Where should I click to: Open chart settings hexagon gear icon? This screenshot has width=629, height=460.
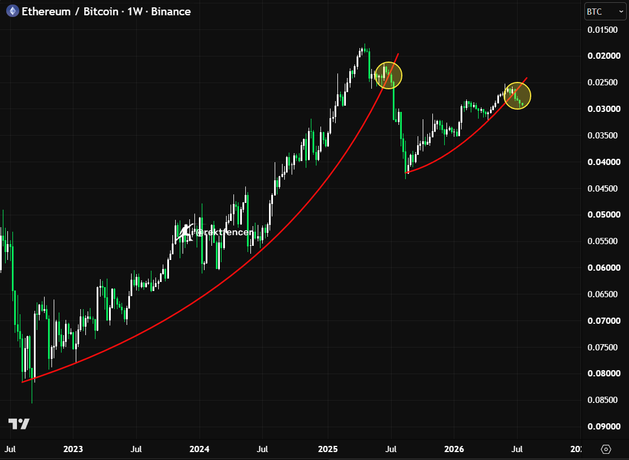pyautogui.click(x=606, y=449)
